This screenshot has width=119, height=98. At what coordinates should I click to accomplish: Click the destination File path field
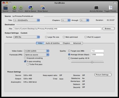(57, 29)
